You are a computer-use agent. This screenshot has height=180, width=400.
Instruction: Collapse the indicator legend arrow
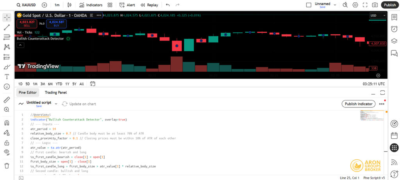pyautogui.click(x=20, y=45)
